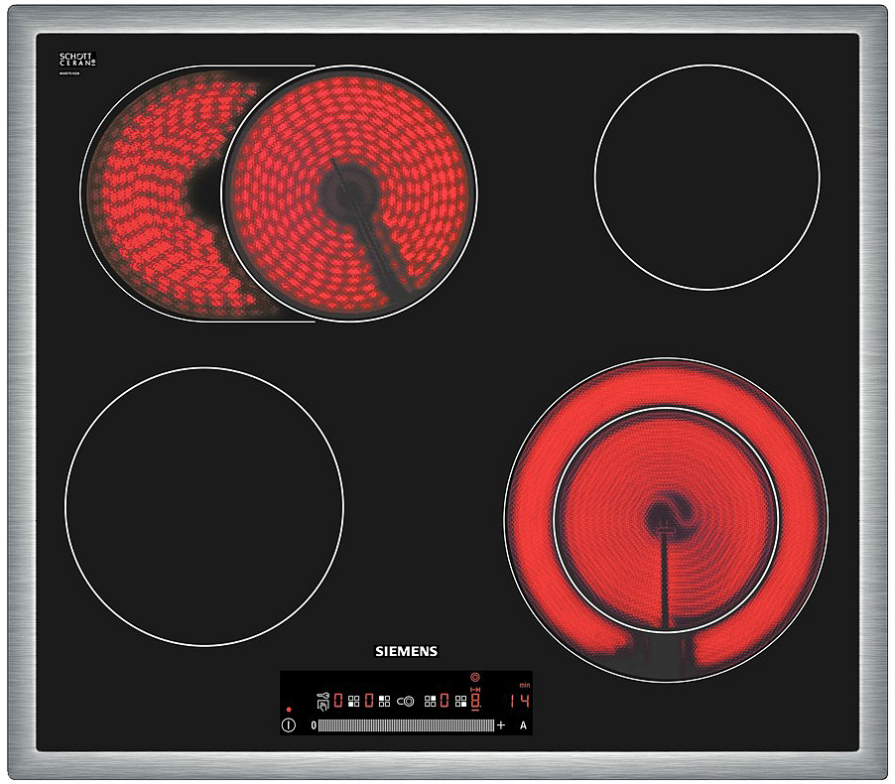Select the front-right hotplate selector icon
Screen dimensions: 895x784
coord(460,701)
